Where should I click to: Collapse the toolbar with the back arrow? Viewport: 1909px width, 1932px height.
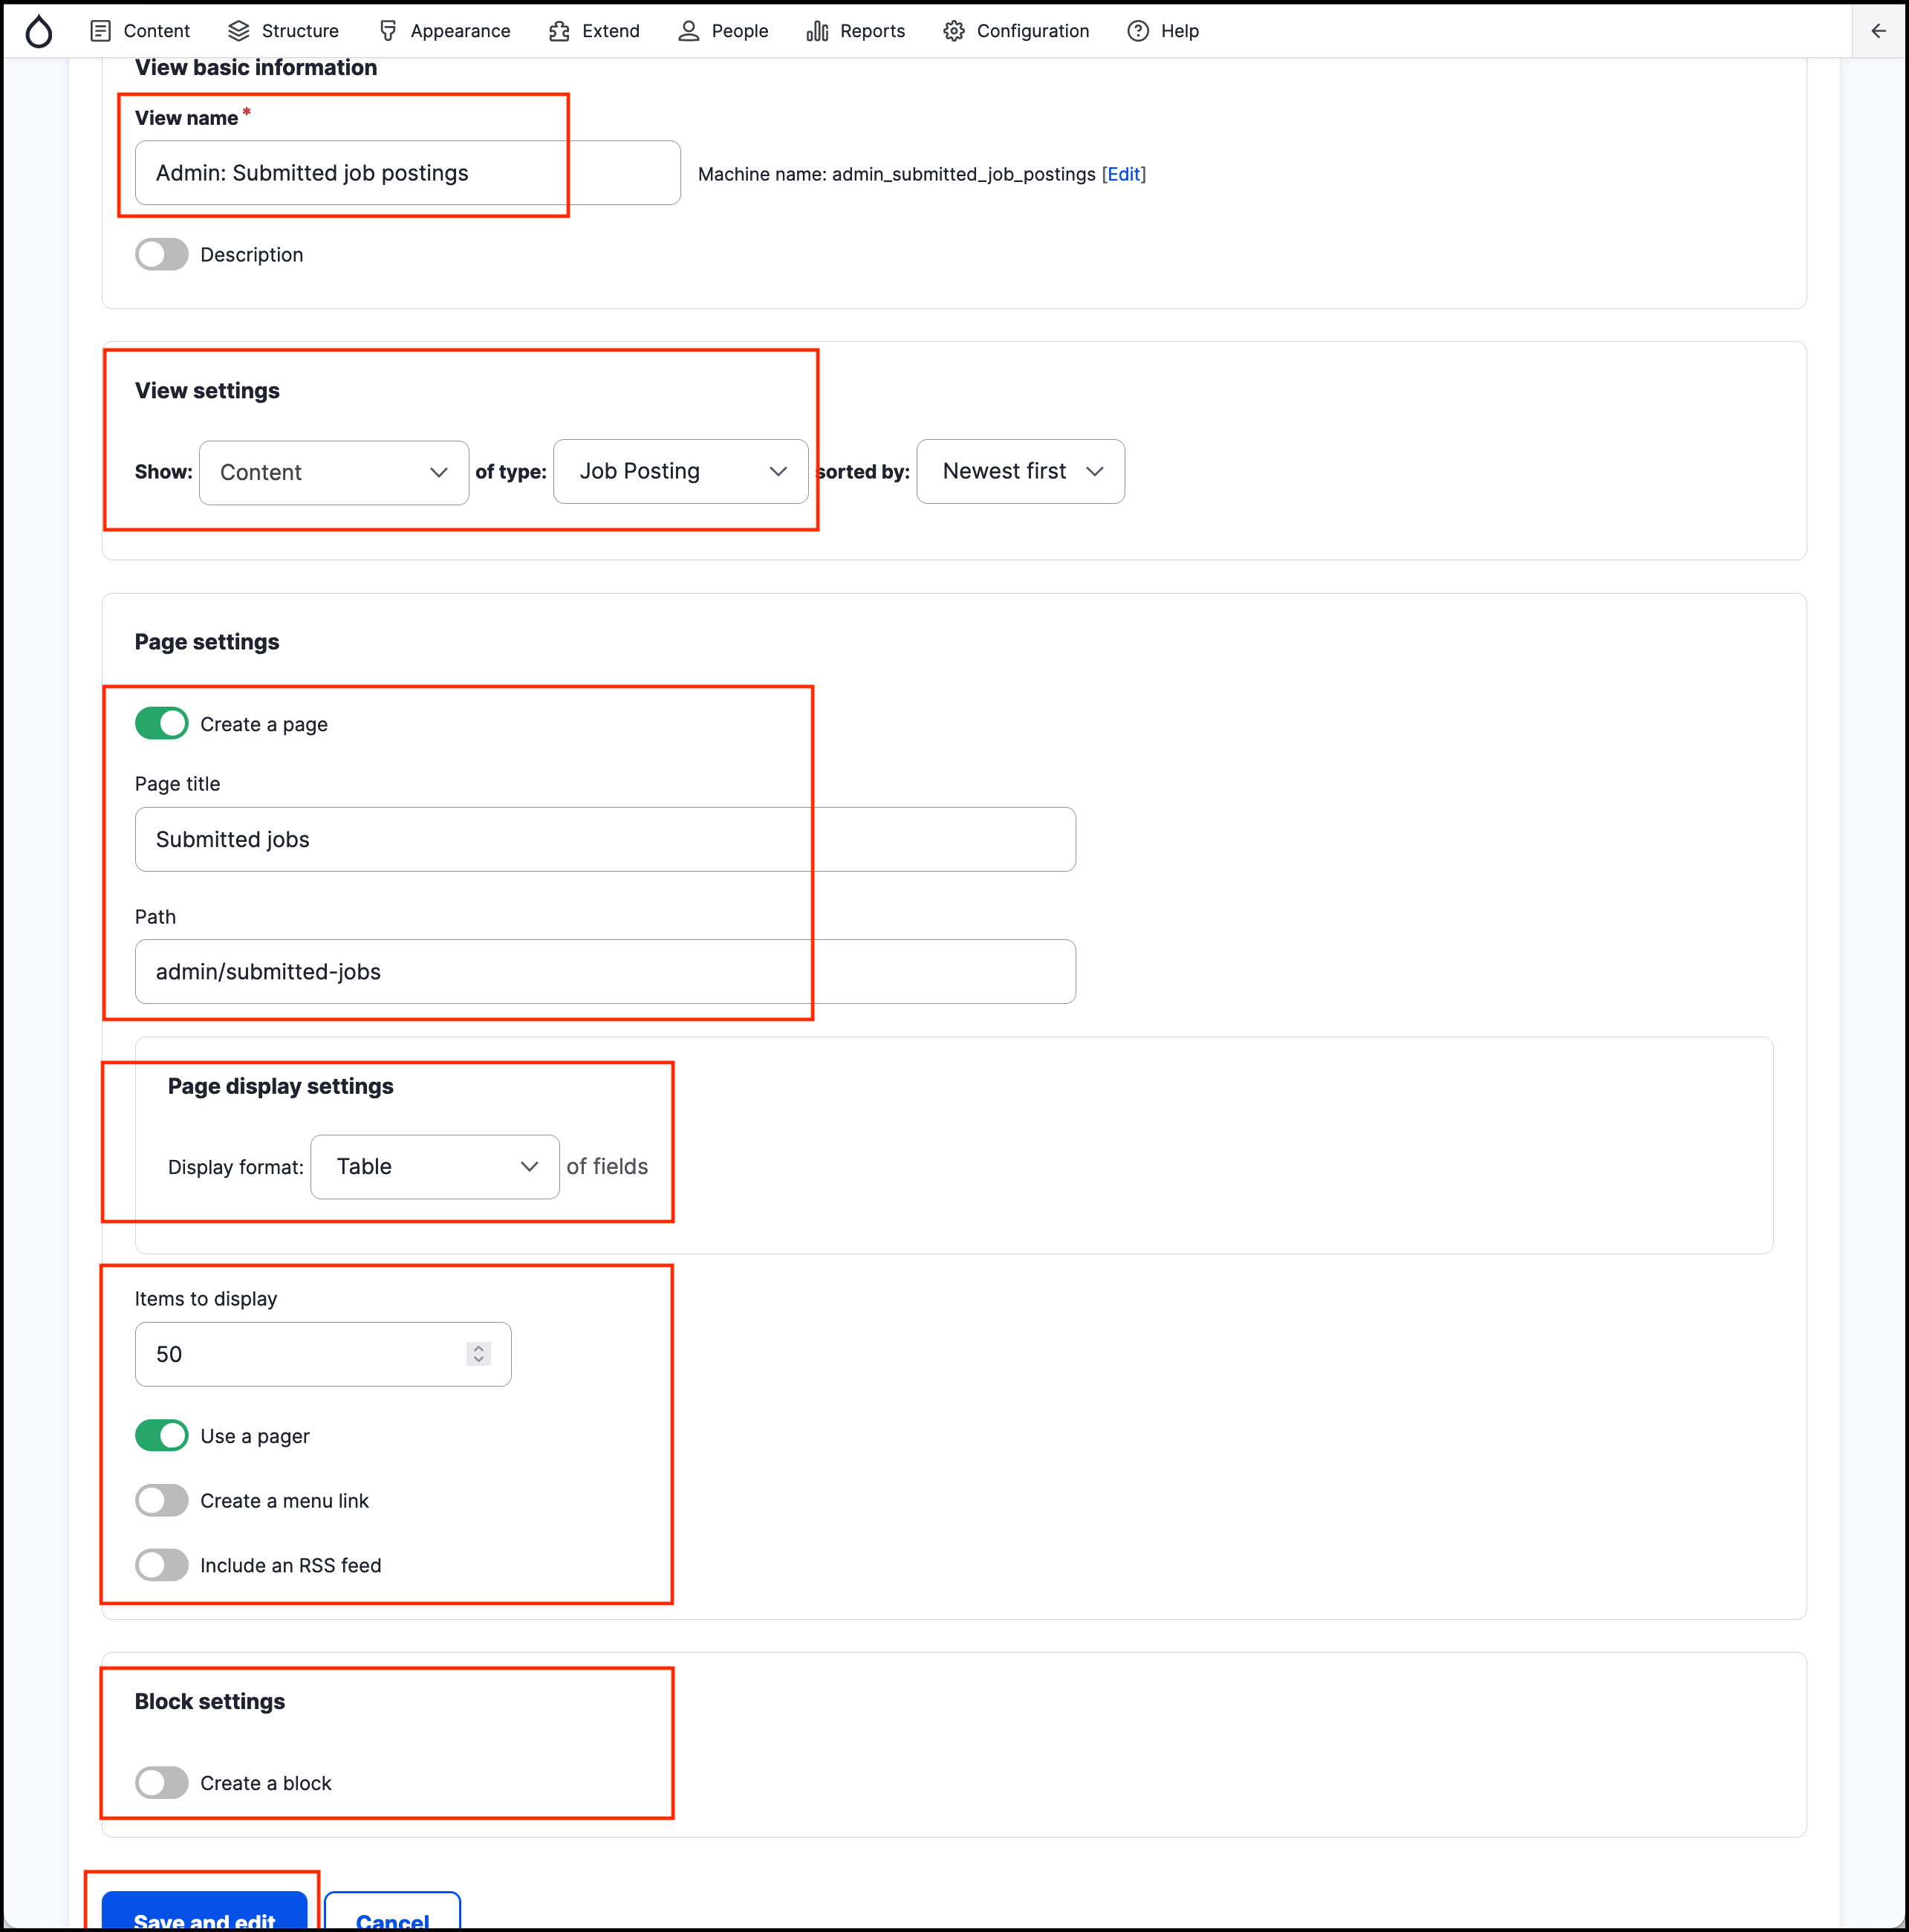[1878, 31]
